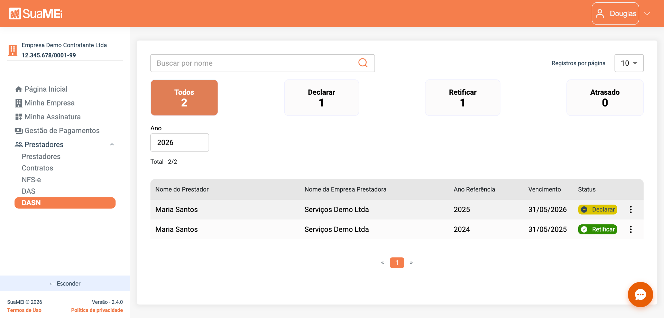Image resolution: width=664 pixels, height=318 pixels.
Task: Collapse the Prestadores menu chevron
Action: tap(112, 144)
